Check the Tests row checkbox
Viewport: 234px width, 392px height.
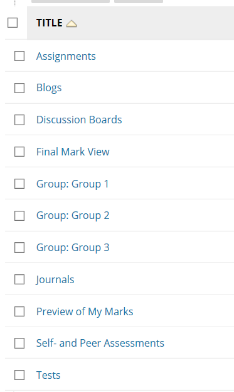coord(19,375)
